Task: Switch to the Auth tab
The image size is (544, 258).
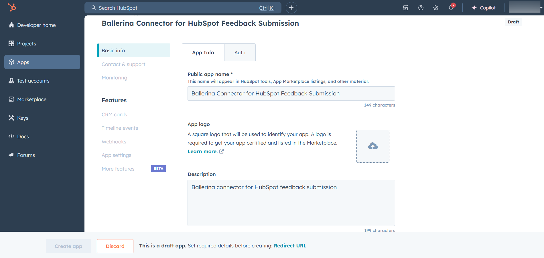Action: (240, 53)
